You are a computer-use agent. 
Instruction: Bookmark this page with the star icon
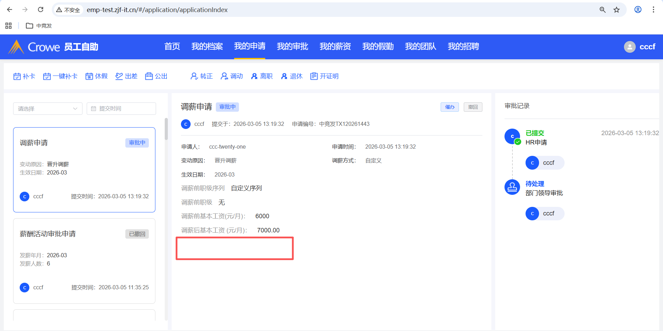[x=616, y=10]
